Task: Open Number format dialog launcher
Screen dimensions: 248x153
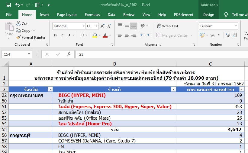Action: click(238, 45)
